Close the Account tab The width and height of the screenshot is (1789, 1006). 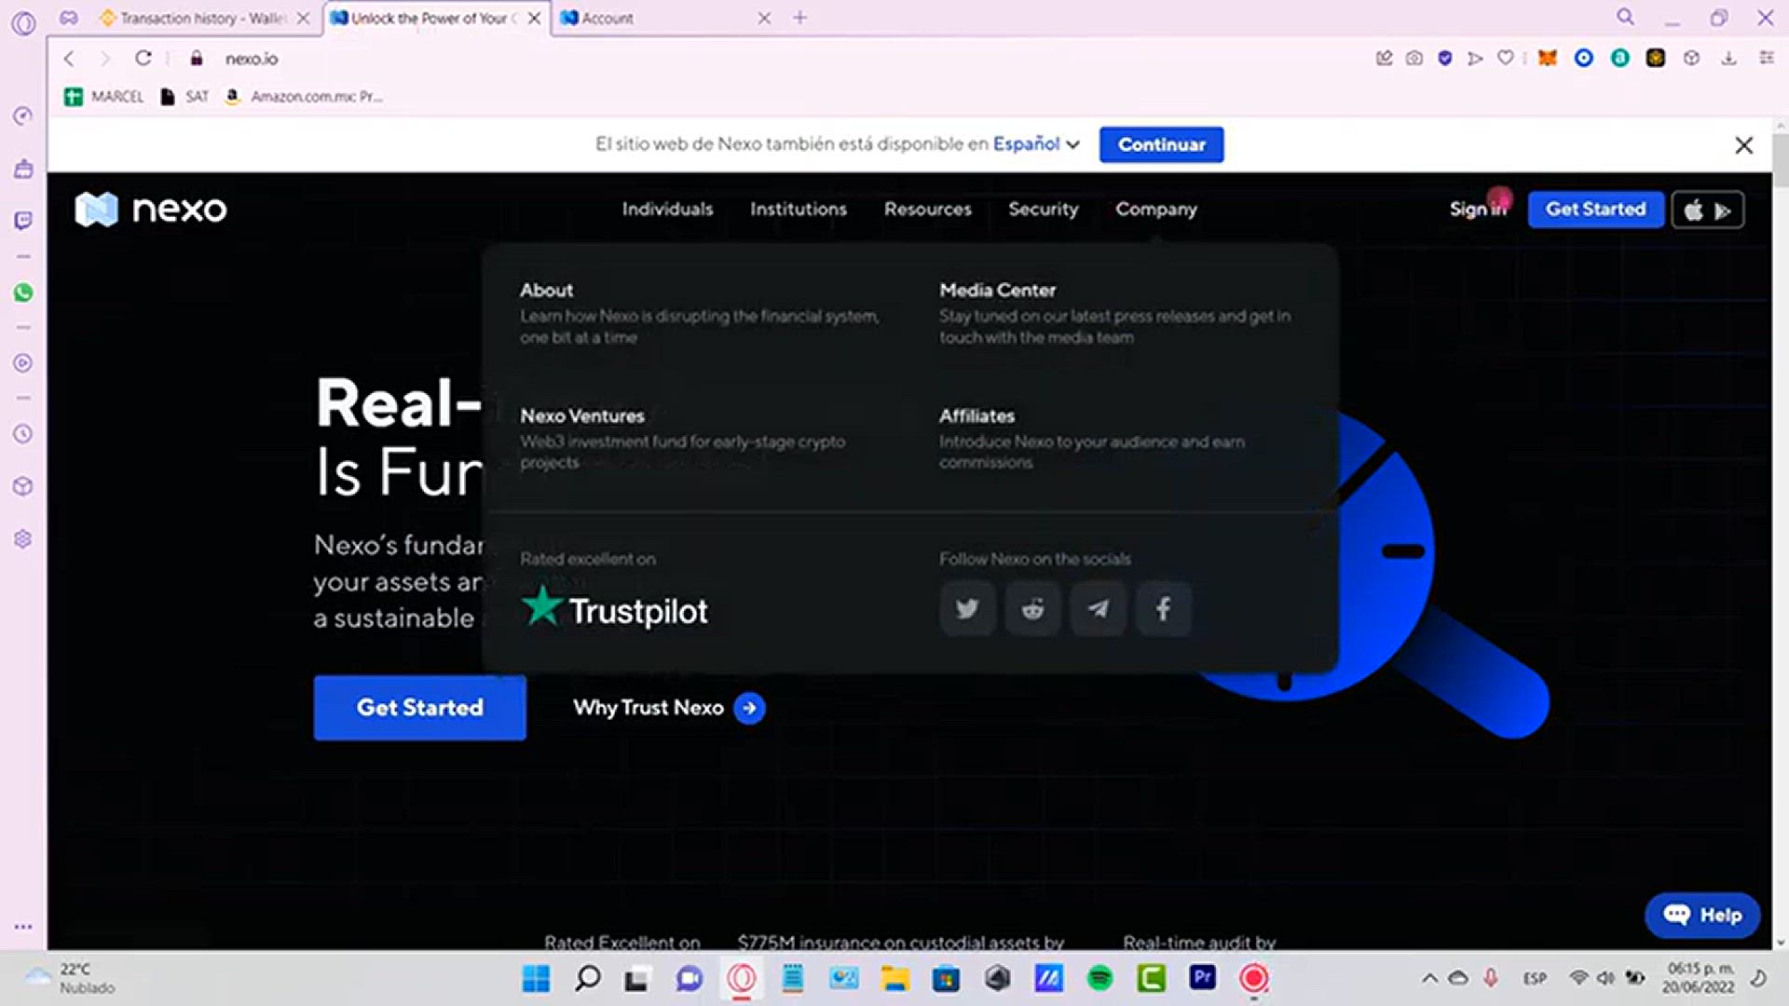click(764, 18)
